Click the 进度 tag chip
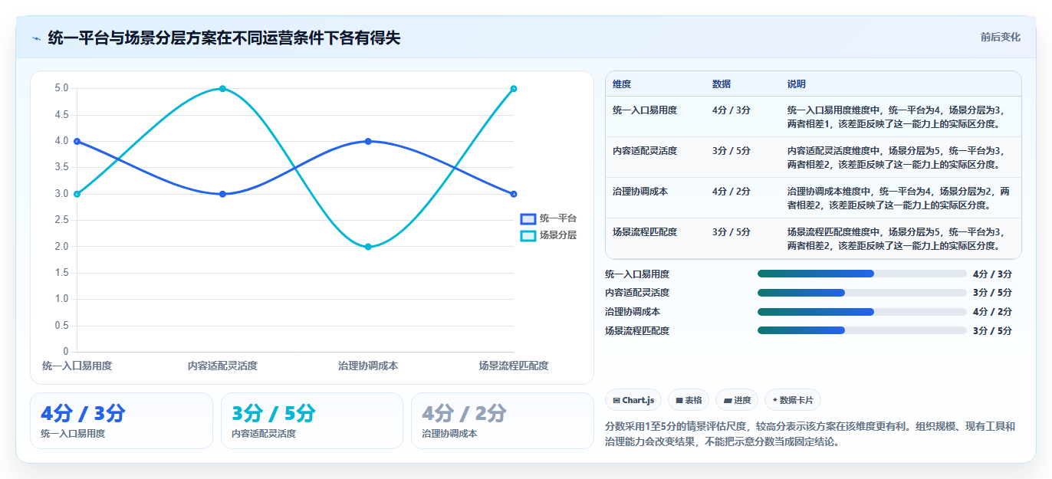Screen dimensions: 1052x479 [x=737, y=400]
